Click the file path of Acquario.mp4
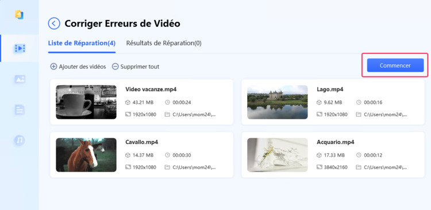The image size is (431, 210). pyautogui.click(x=386, y=167)
